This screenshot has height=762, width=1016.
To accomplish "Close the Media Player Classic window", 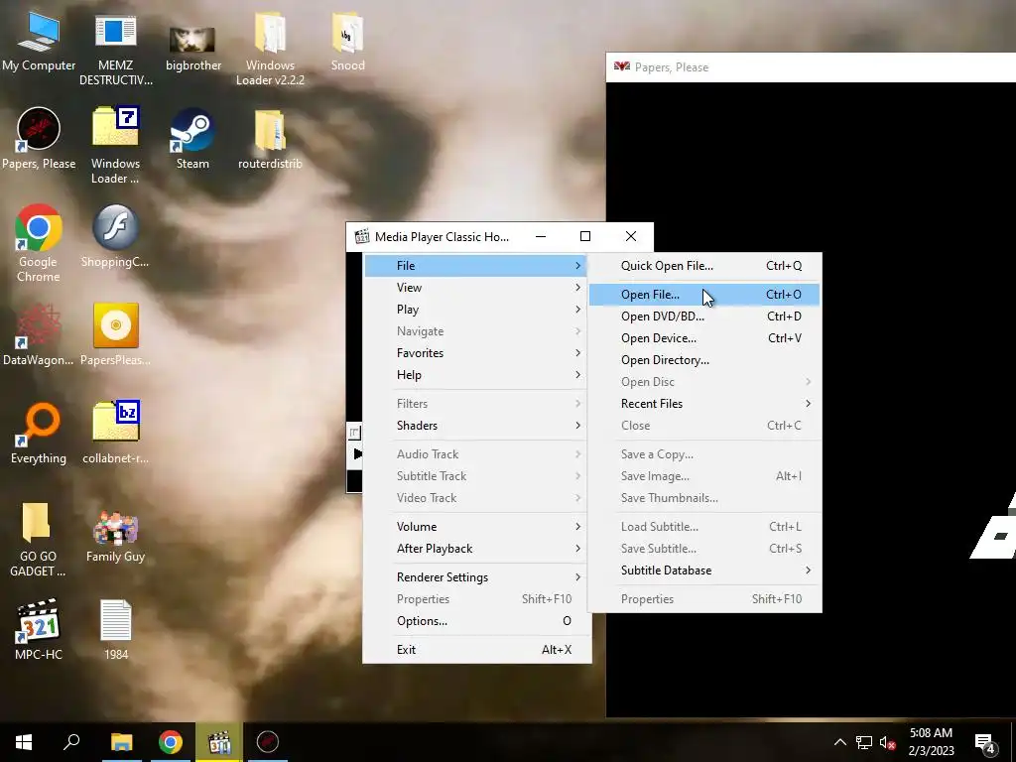I will [x=630, y=236].
